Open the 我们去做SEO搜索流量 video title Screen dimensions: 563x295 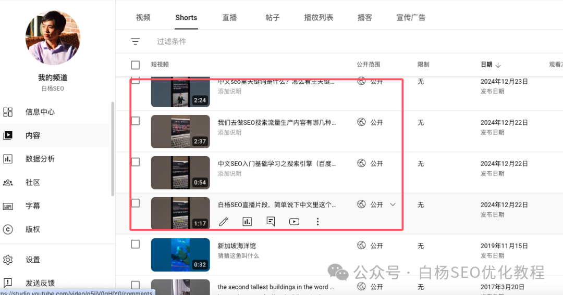(x=277, y=123)
